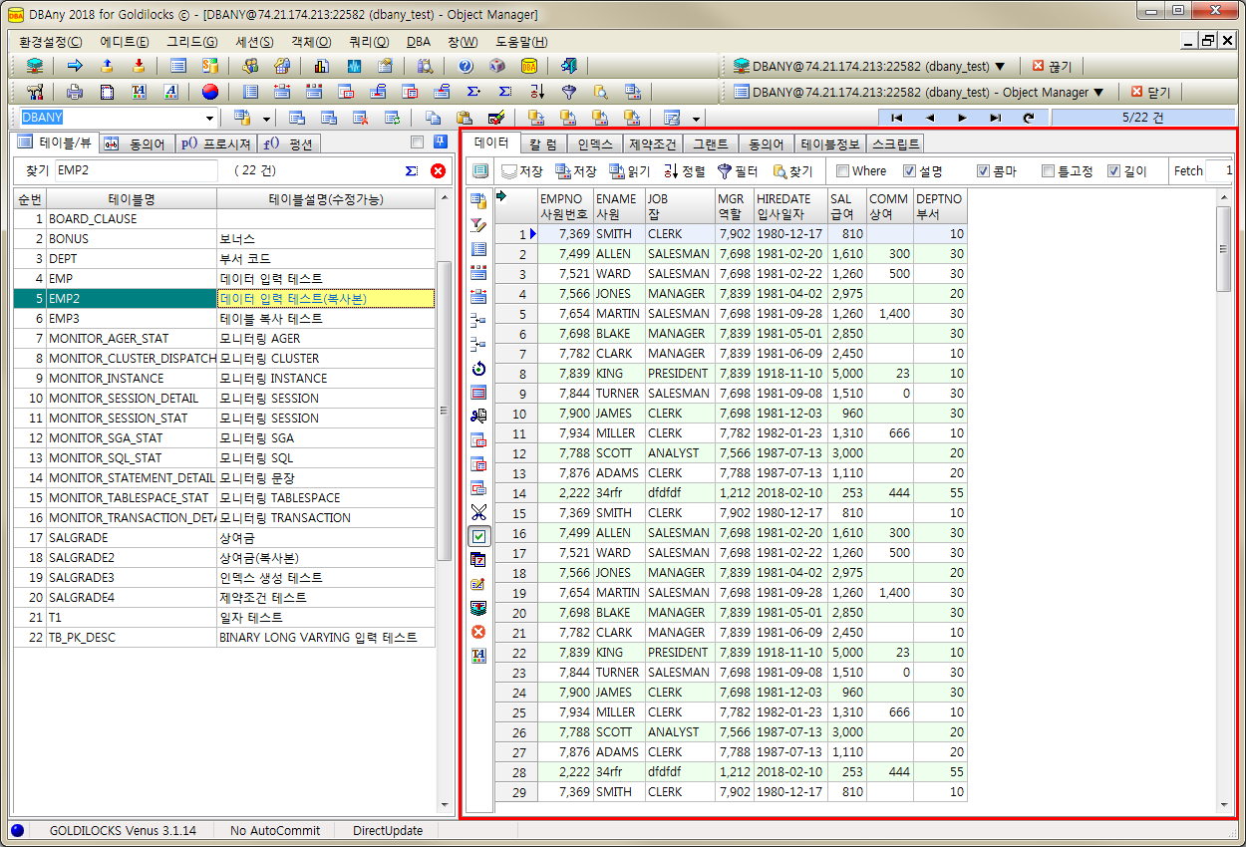Click the exit door icon in the top toolbar
This screenshot has height=847, width=1246.
coord(569,67)
